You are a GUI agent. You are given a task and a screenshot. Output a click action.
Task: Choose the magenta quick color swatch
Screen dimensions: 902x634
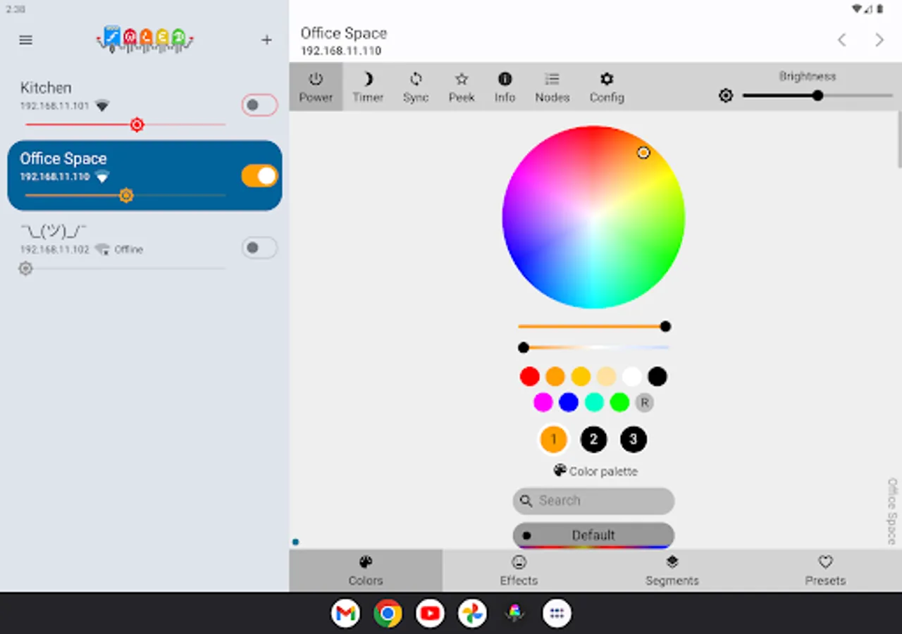(x=543, y=402)
